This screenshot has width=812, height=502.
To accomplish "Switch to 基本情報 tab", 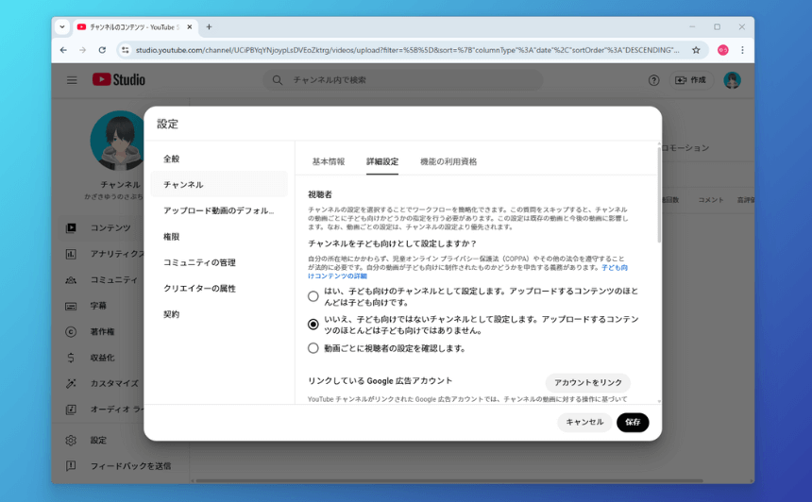I will click(x=329, y=161).
